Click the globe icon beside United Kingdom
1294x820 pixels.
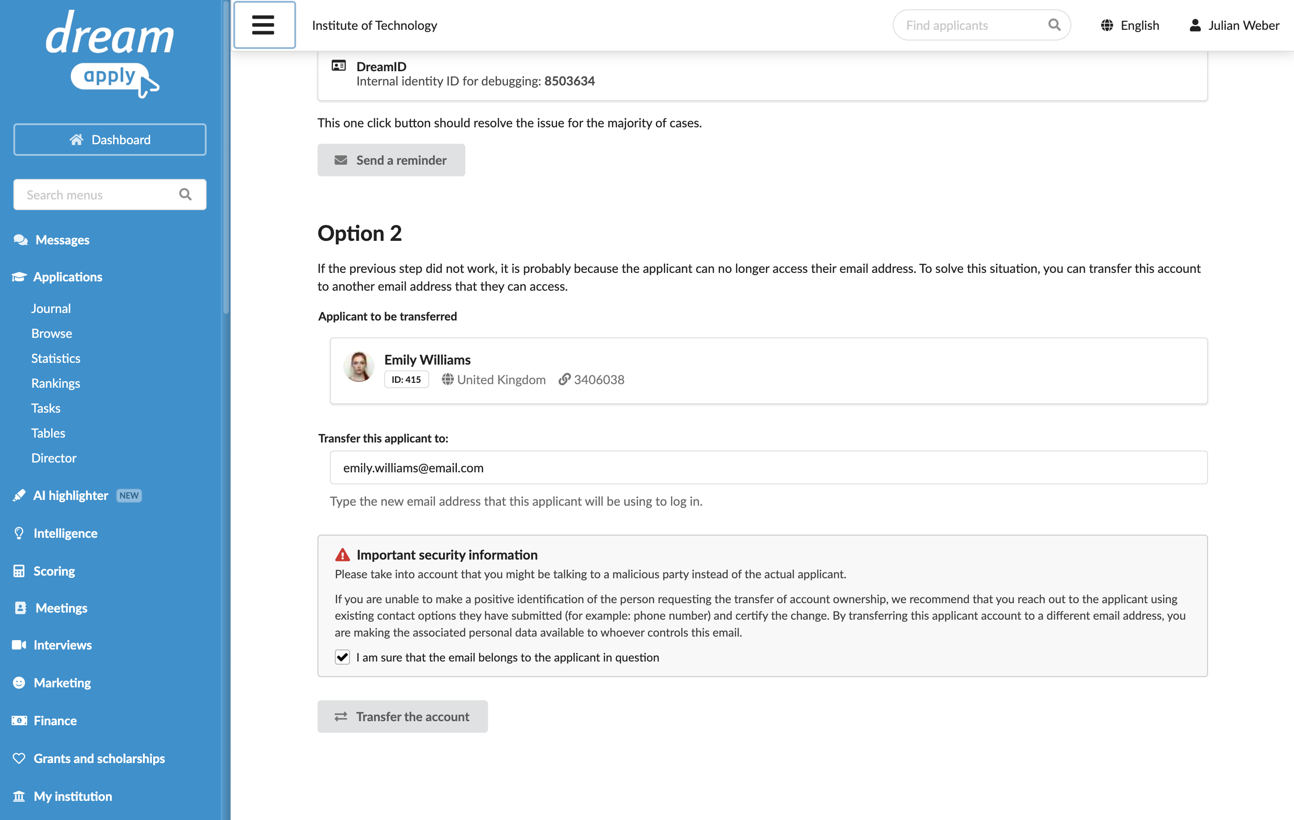coord(448,379)
